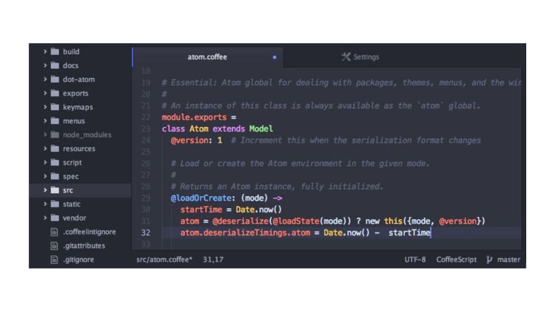Click the .coffeelintignore file icon
Image resolution: width=555 pixels, height=312 pixels.
pos(54,232)
